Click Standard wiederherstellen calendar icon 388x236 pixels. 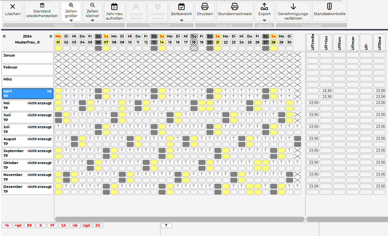click(42, 5)
